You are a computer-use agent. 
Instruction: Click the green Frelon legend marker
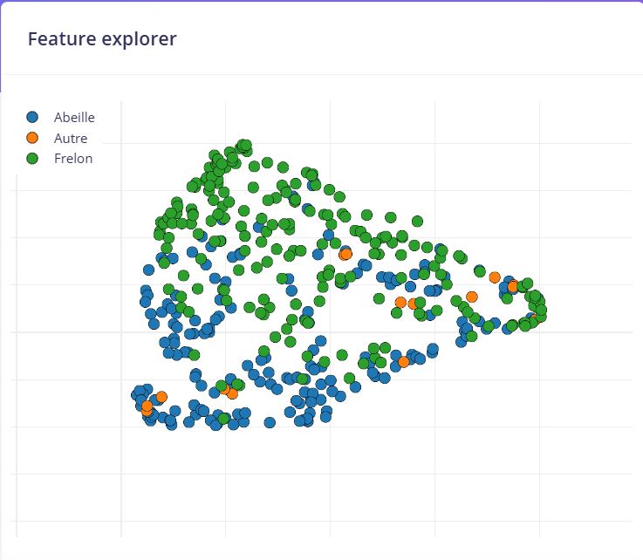pos(33,159)
